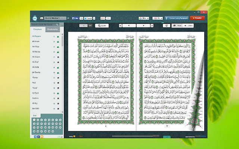This screenshot has height=149, width=239.
Task: Select Juz number 19
Action: pyautogui.click(x=41, y=127)
